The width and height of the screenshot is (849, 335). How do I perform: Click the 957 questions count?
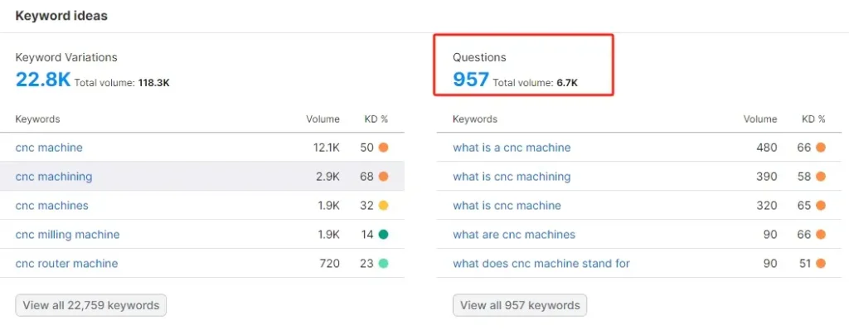point(471,80)
